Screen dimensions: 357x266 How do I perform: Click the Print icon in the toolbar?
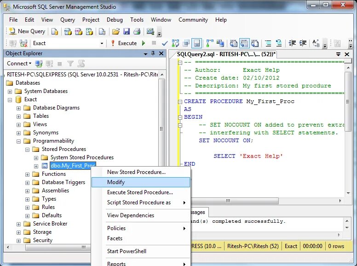click(137, 31)
